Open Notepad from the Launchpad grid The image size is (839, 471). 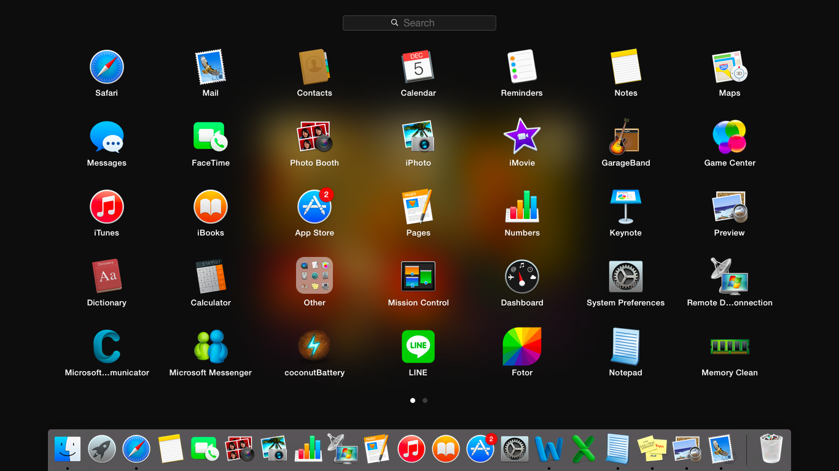coord(626,347)
